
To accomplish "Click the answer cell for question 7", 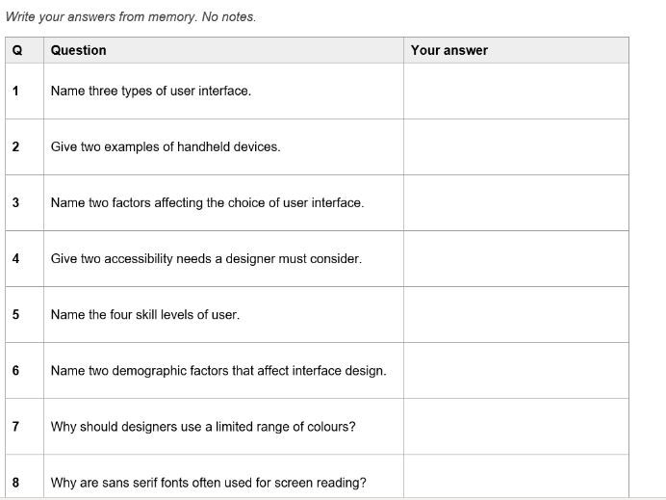I will [x=516, y=427].
